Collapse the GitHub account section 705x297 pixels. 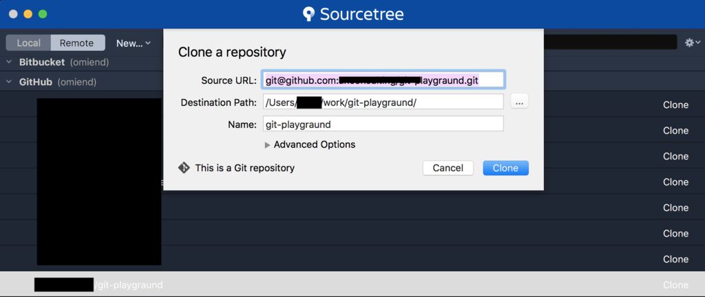pos(9,82)
